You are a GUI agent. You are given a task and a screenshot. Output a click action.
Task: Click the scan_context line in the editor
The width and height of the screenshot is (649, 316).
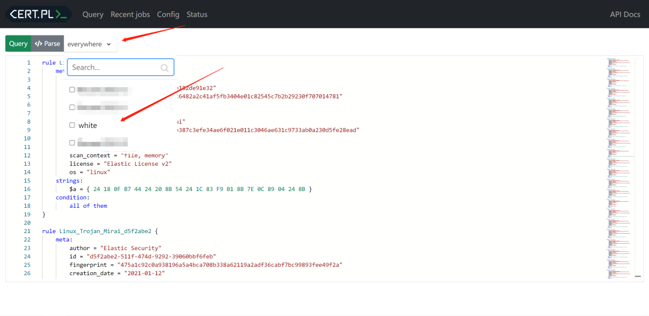[x=119, y=155]
